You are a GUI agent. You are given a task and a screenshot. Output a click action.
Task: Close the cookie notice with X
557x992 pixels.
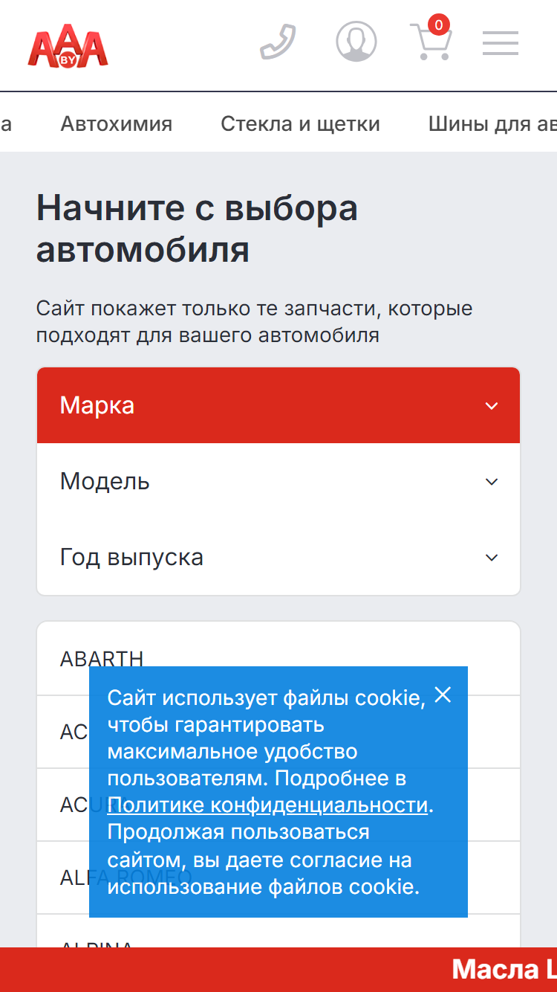[443, 695]
